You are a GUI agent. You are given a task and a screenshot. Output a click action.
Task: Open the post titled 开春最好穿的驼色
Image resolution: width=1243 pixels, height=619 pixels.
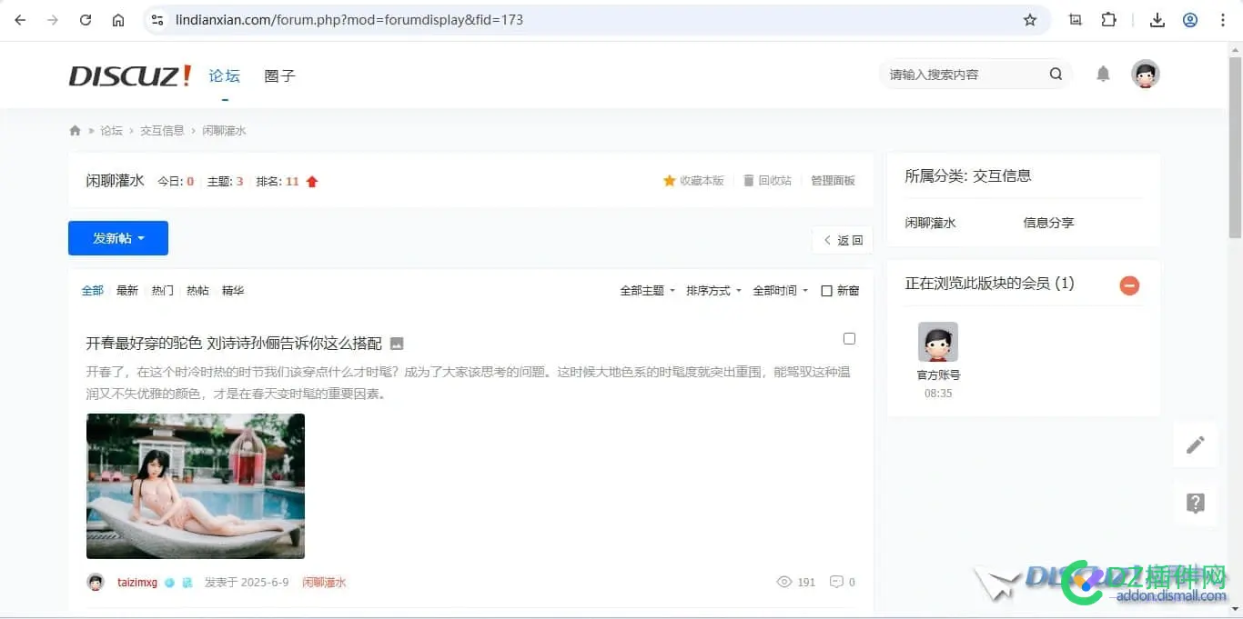[234, 344]
